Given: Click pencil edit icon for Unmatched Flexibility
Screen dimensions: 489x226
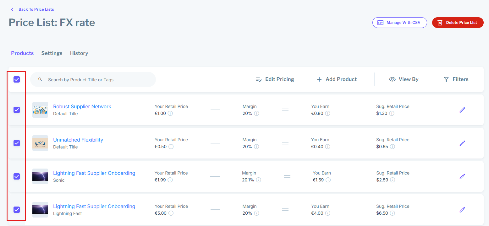Looking at the screenshot, I should [x=462, y=143].
